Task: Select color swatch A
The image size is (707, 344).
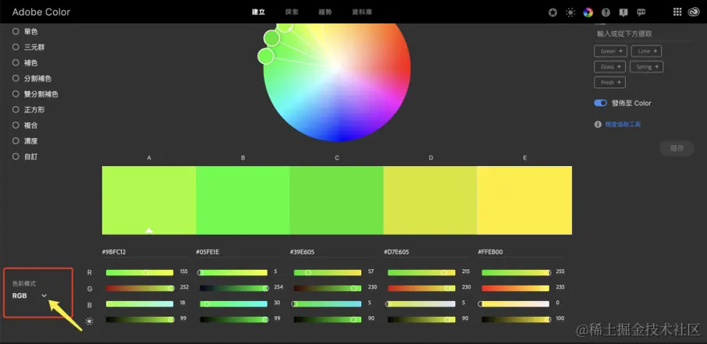Action: click(149, 200)
